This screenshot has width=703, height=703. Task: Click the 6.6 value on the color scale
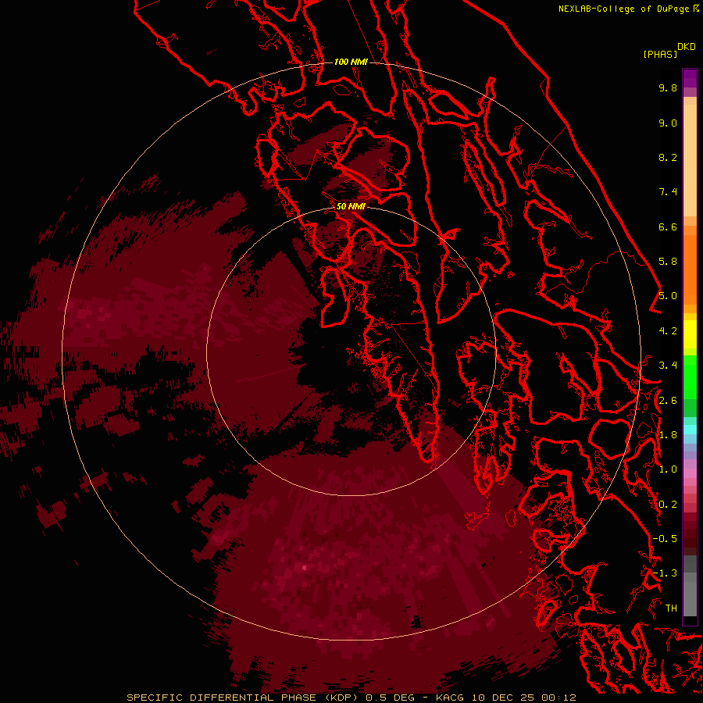(668, 227)
